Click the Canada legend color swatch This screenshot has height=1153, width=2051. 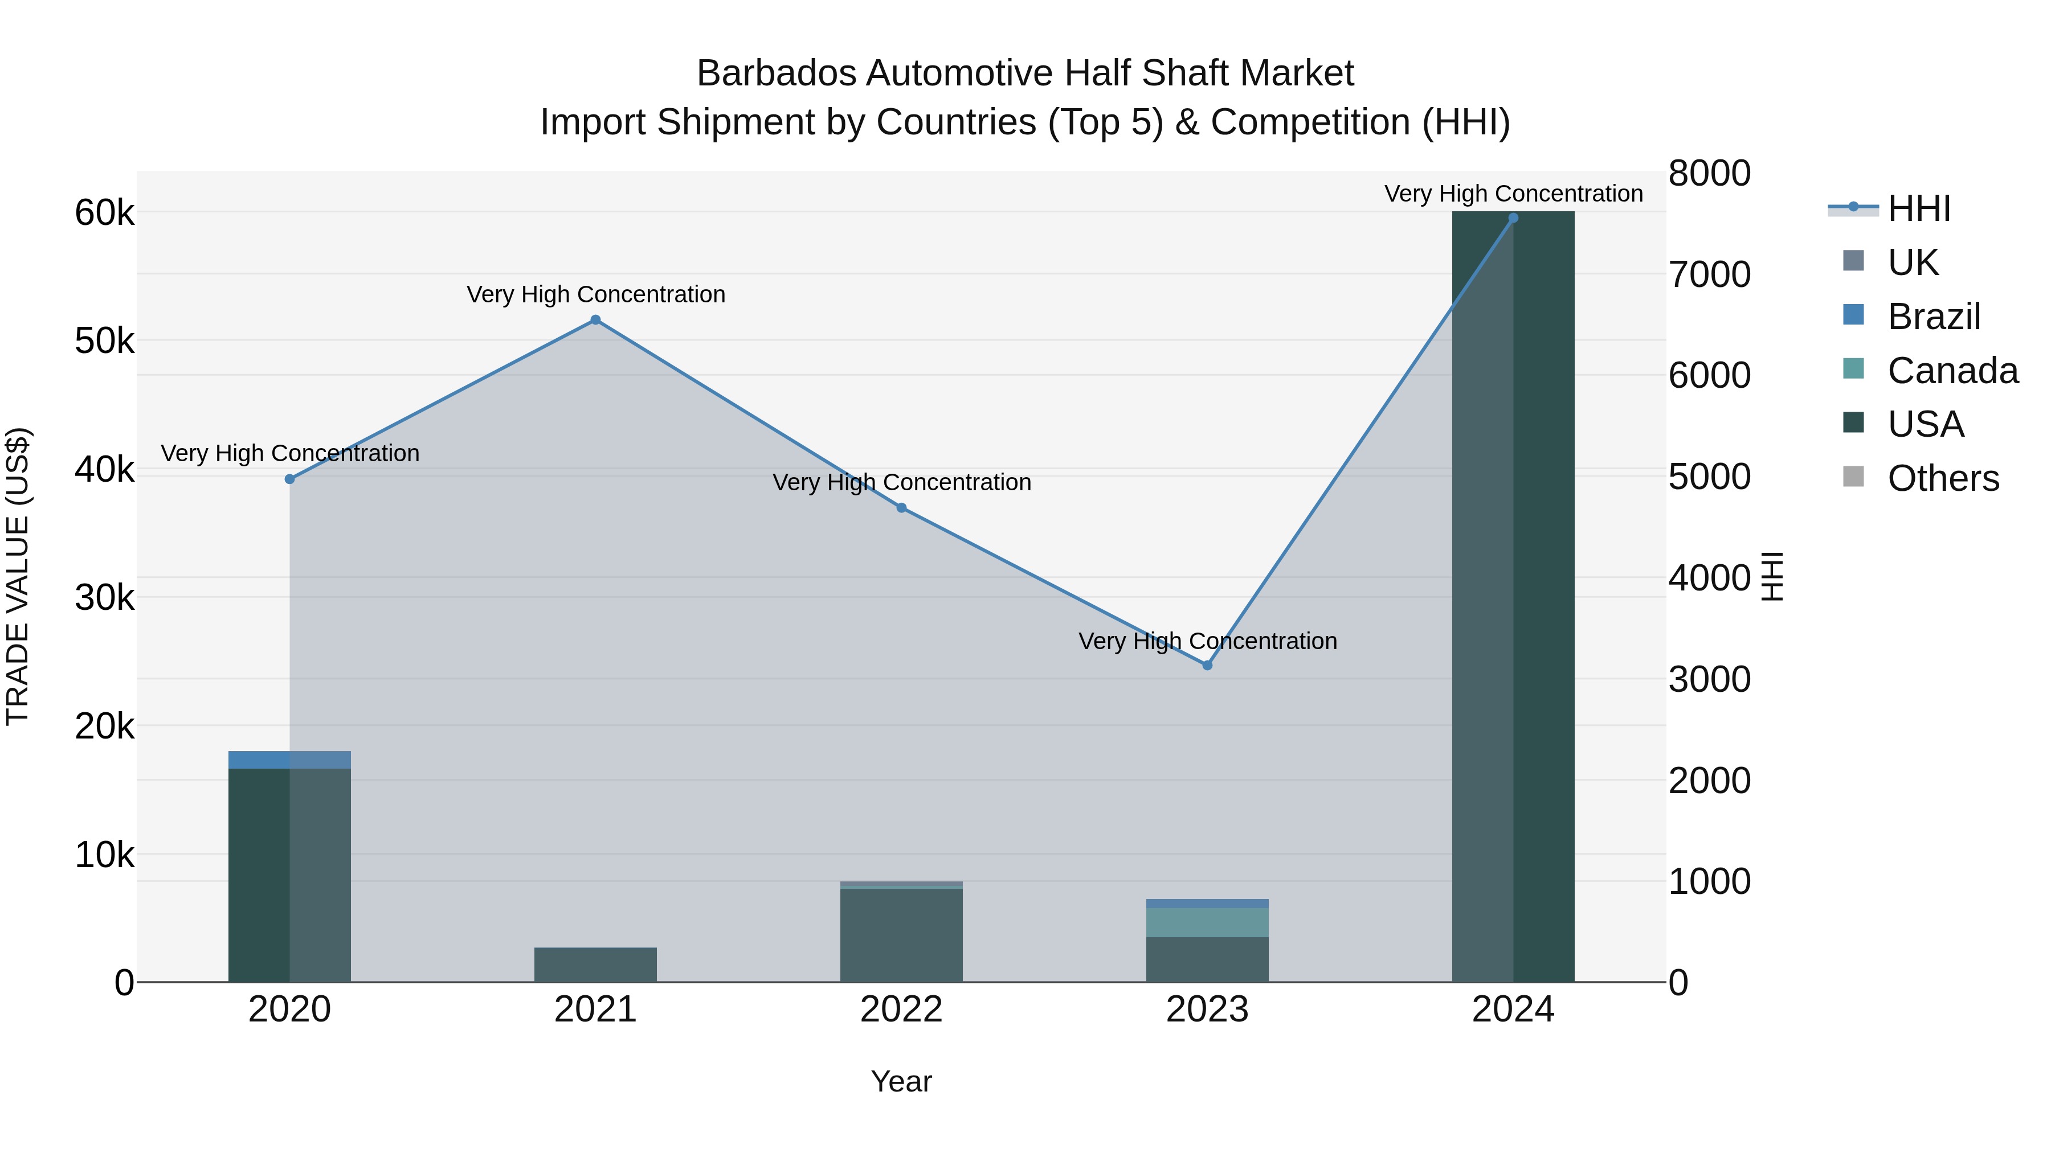point(1853,368)
